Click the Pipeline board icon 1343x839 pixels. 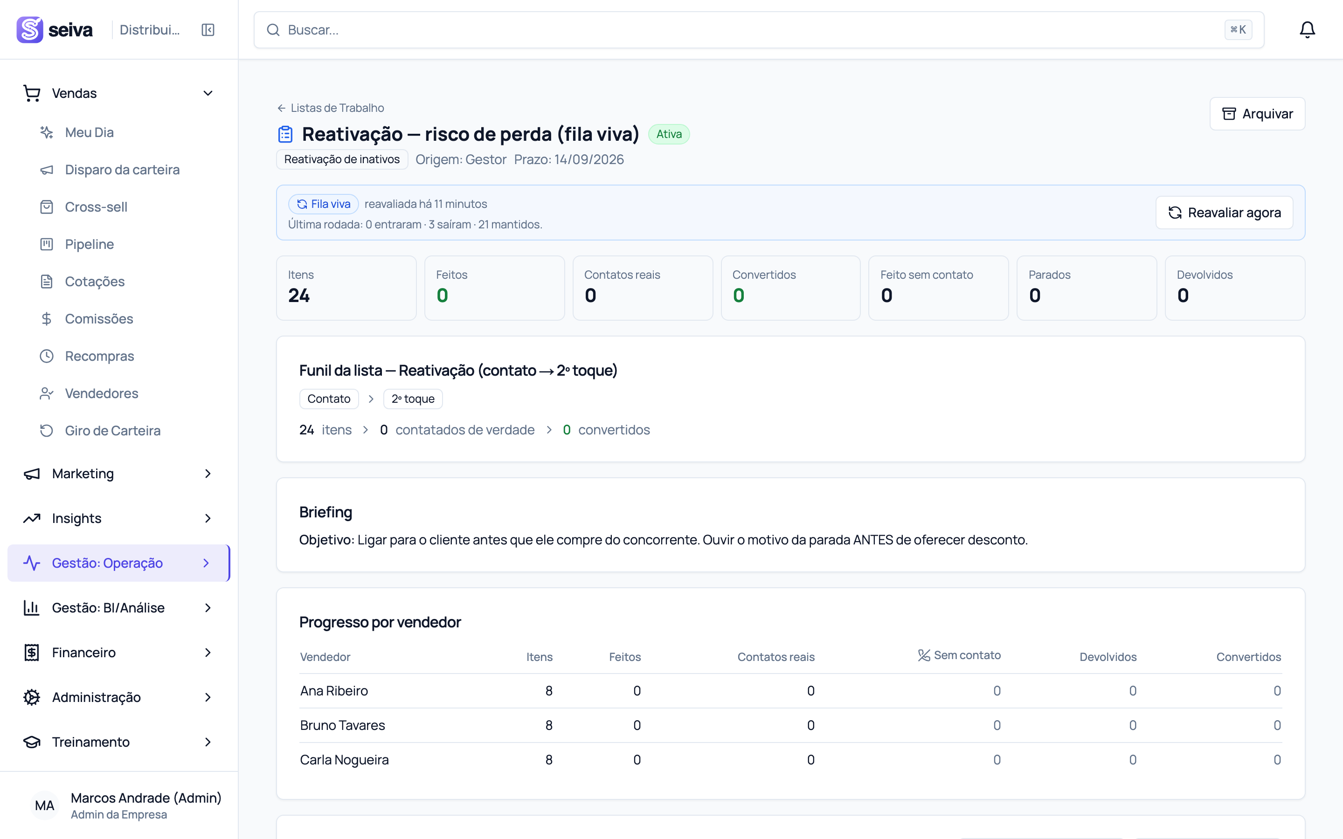tap(47, 244)
